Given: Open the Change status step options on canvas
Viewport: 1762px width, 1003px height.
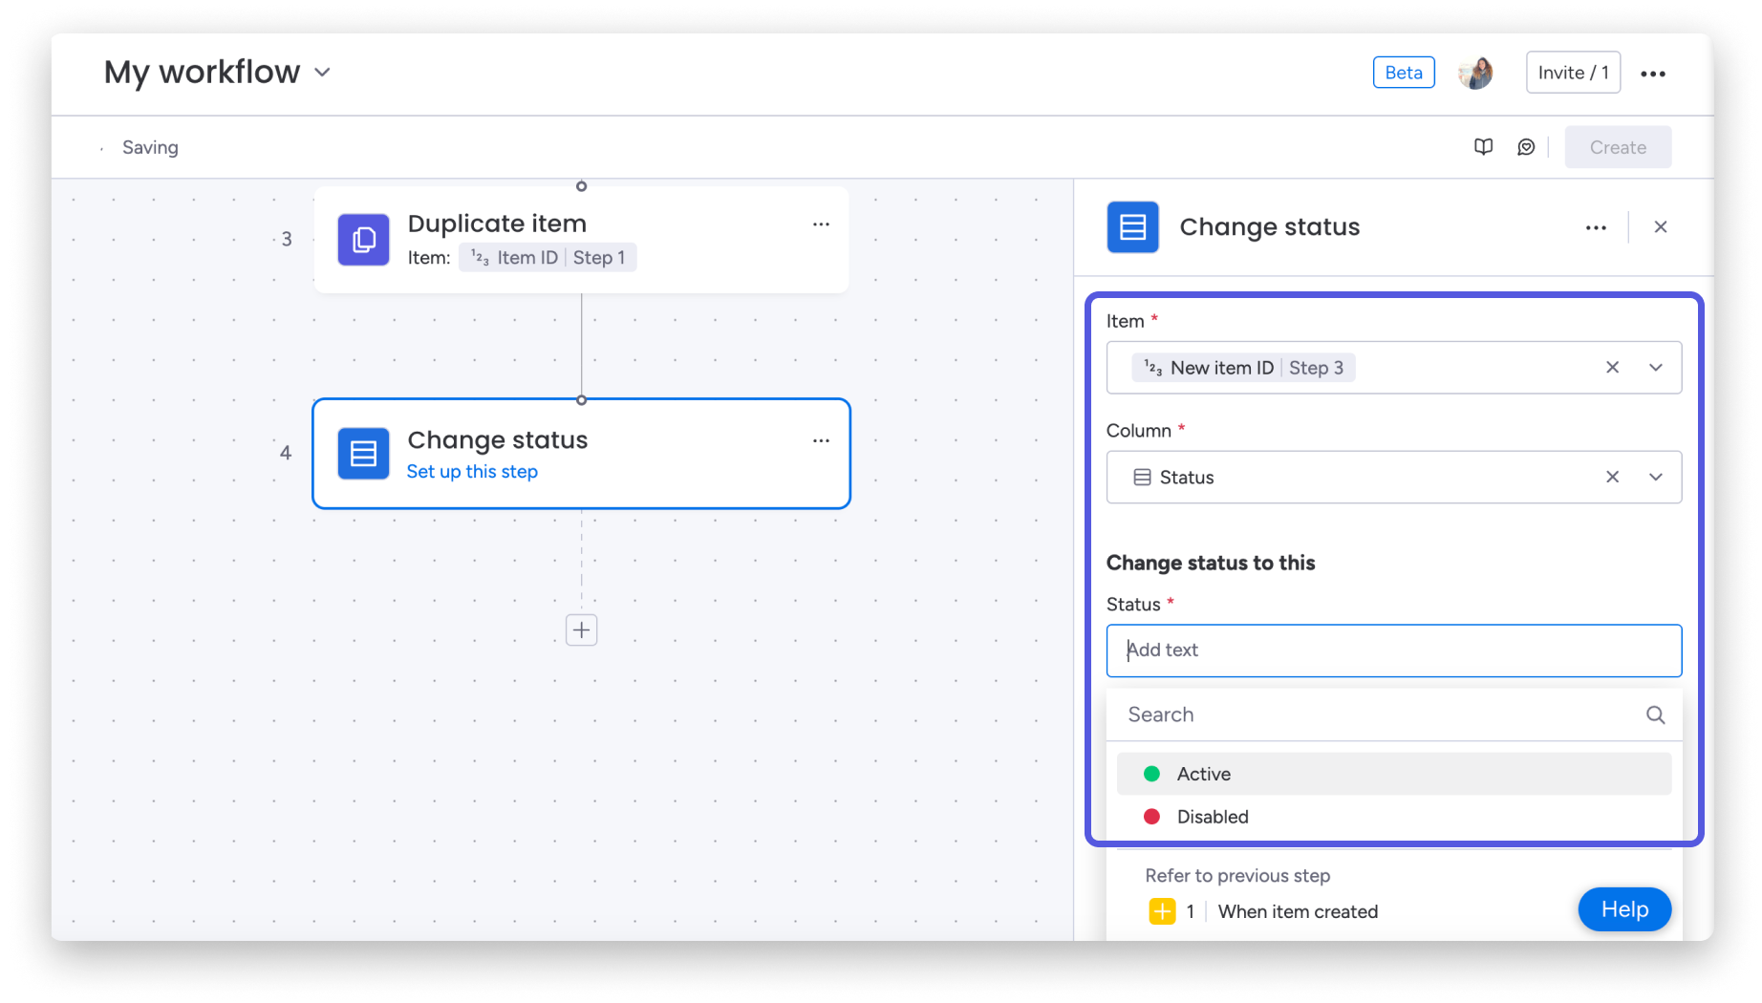Looking at the screenshot, I should tap(821, 440).
